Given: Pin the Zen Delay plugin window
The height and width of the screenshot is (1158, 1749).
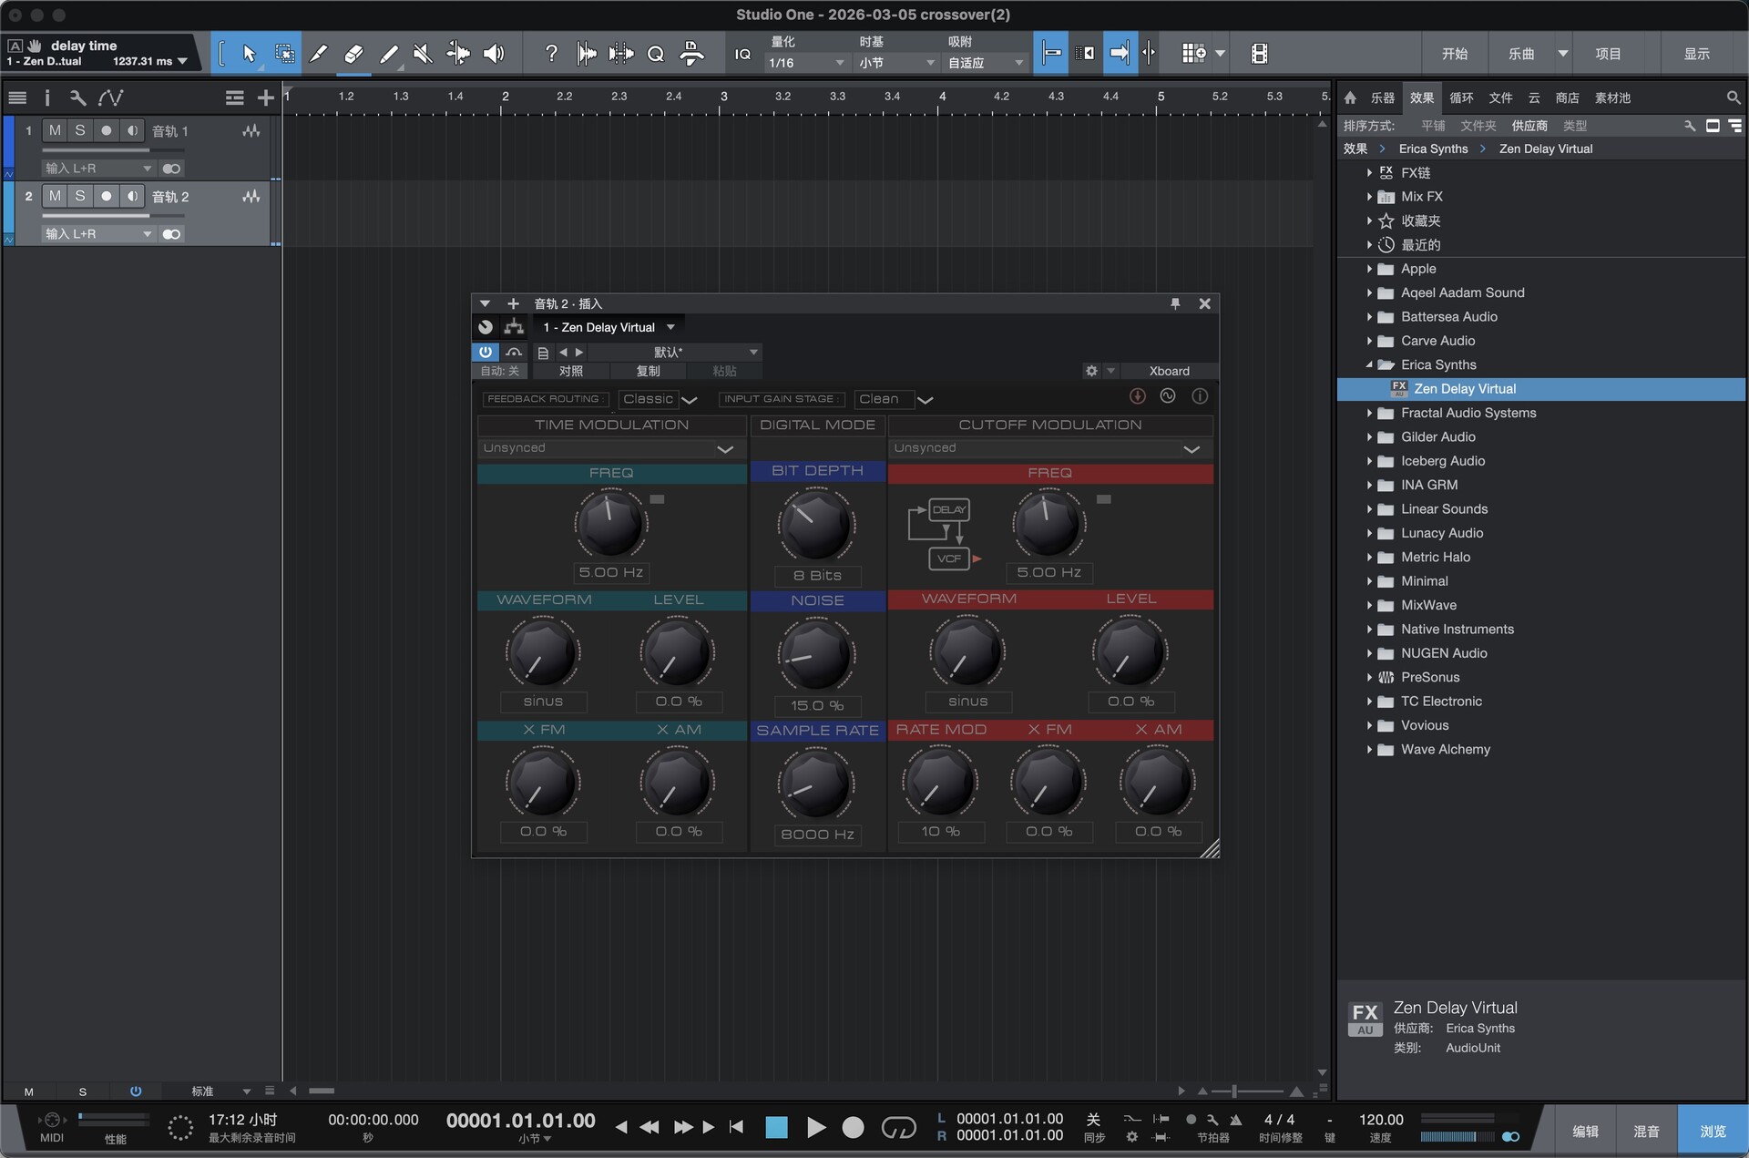Looking at the screenshot, I should pos(1175,303).
